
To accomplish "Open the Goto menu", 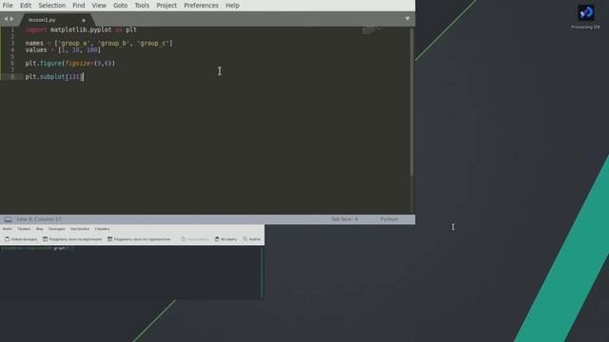I will [121, 6].
